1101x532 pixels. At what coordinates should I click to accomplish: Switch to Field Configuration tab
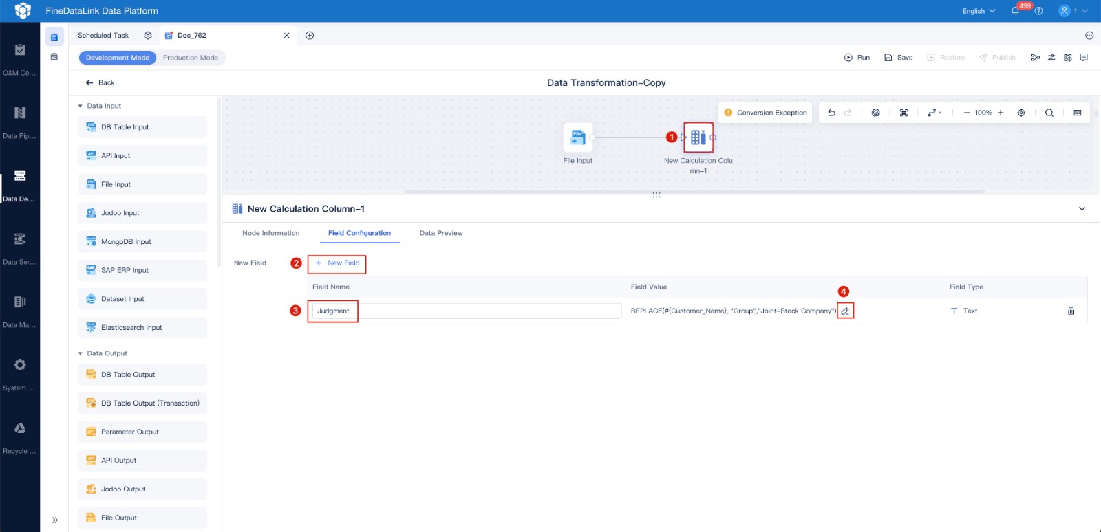pos(359,233)
